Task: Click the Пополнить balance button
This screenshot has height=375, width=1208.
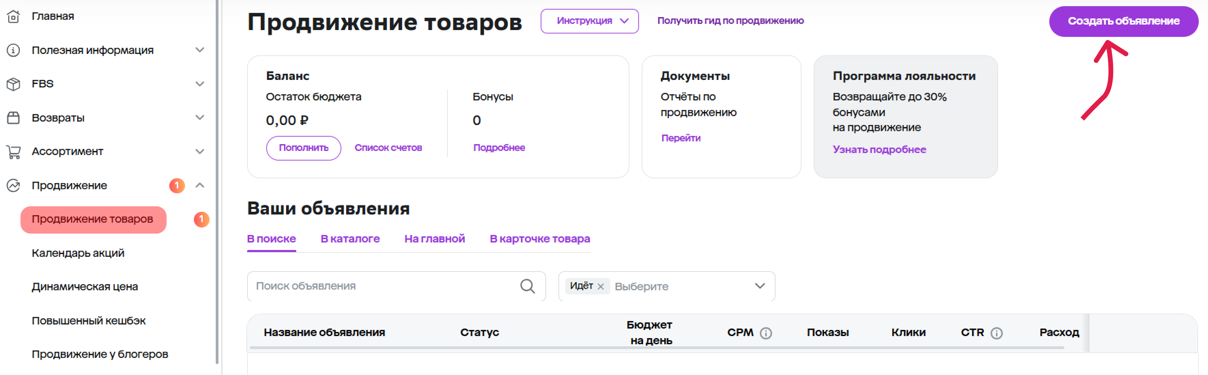Action: tap(303, 148)
